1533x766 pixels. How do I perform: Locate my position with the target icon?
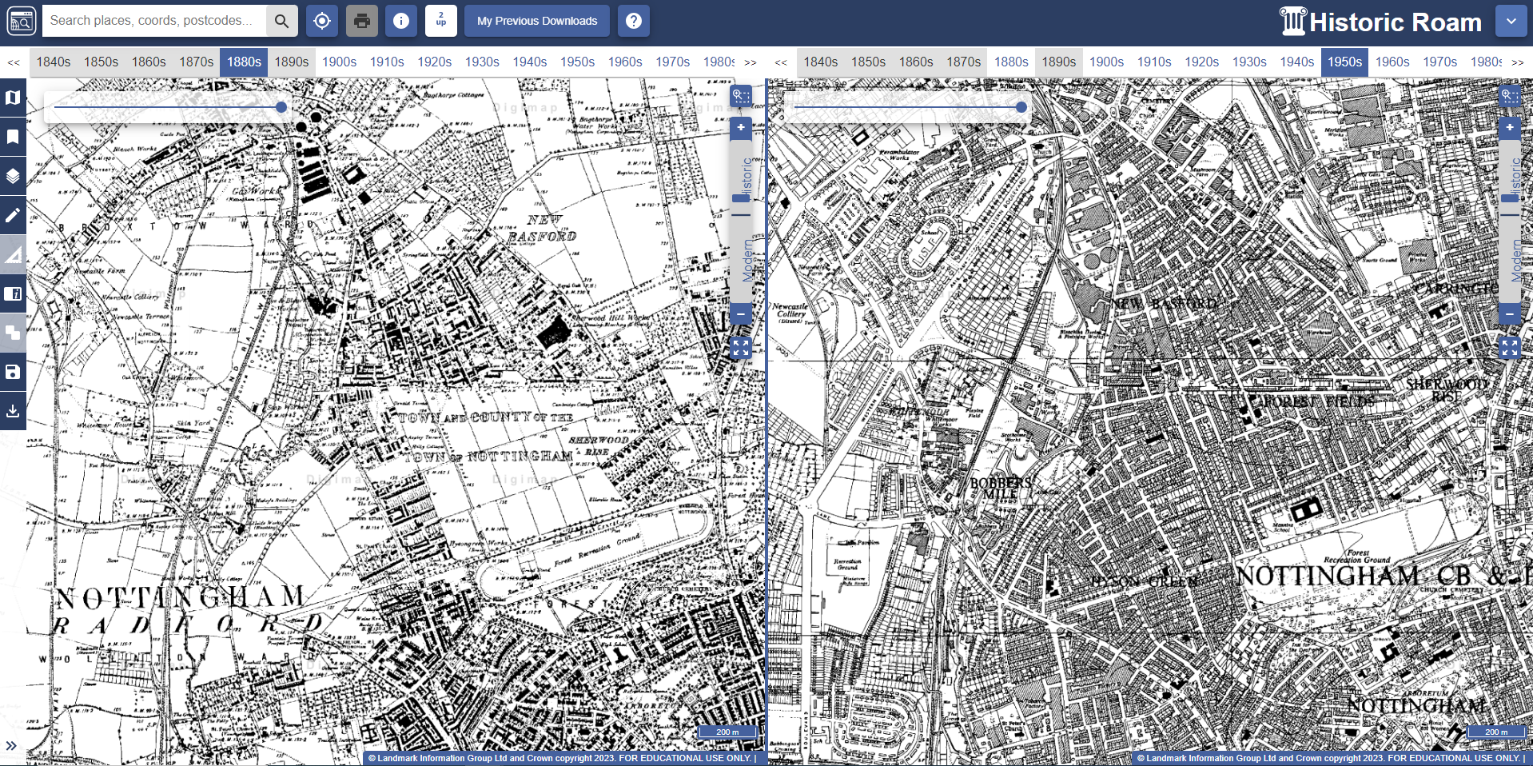pyautogui.click(x=322, y=21)
